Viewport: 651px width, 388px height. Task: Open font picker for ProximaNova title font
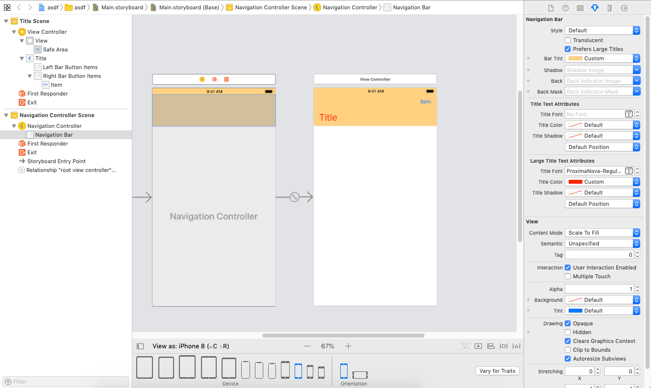(x=628, y=171)
